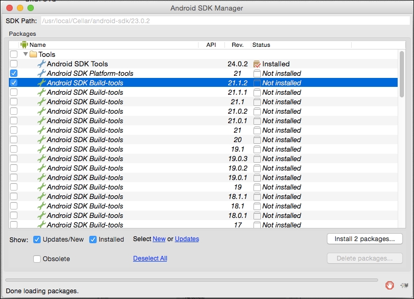The height and width of the screenshot is (299, 414).
Task: Click Not installed status icon for Build-tools 21.0.1
Action: (x=257, y=121)
